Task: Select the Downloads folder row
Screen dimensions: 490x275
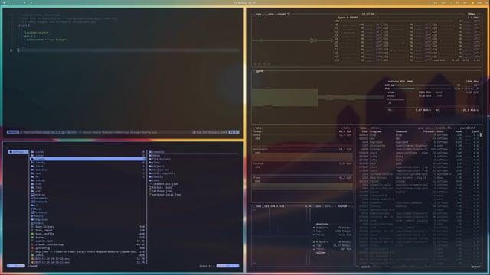Action: coord(88,202)
